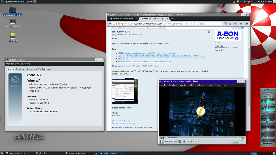Open VLC extended settings equalizer icon
This screenshot has width=276, height=155.
click(184, 142)
